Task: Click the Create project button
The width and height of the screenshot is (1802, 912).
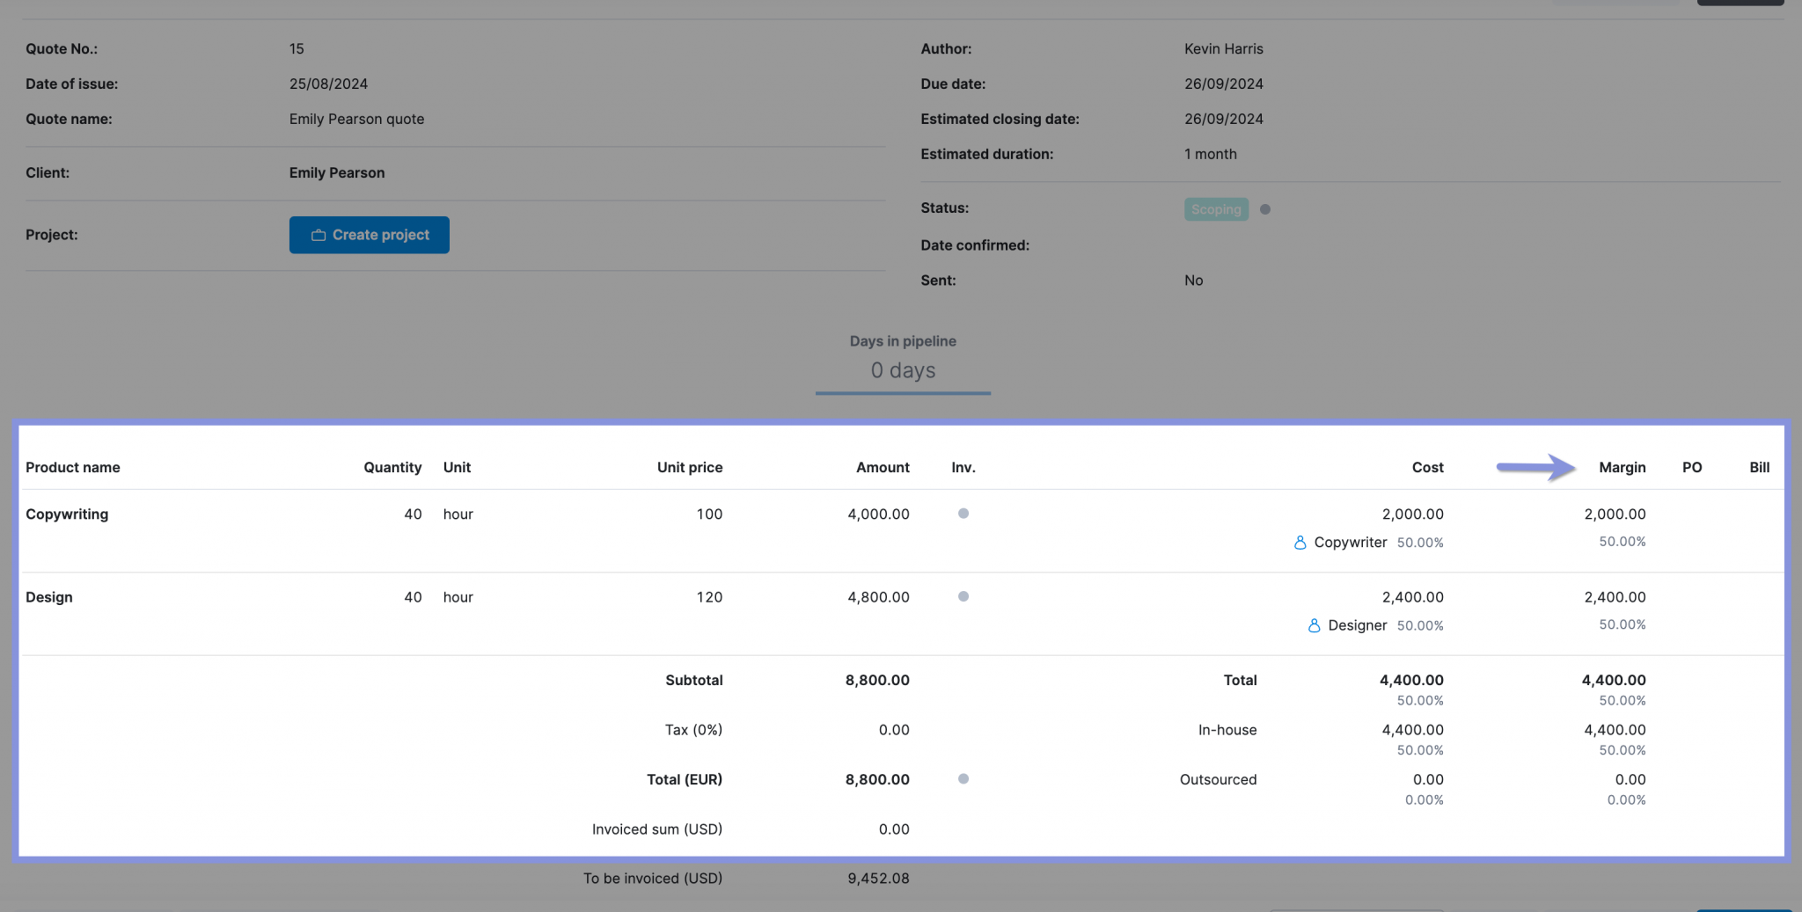Action: [369, 235]
